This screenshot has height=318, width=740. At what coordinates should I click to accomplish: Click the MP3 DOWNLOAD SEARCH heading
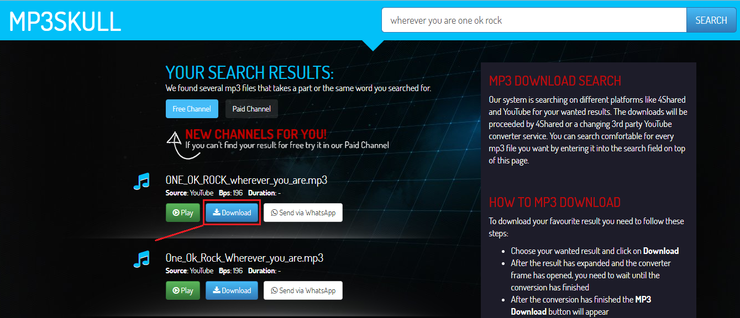(x=555, y=81)
